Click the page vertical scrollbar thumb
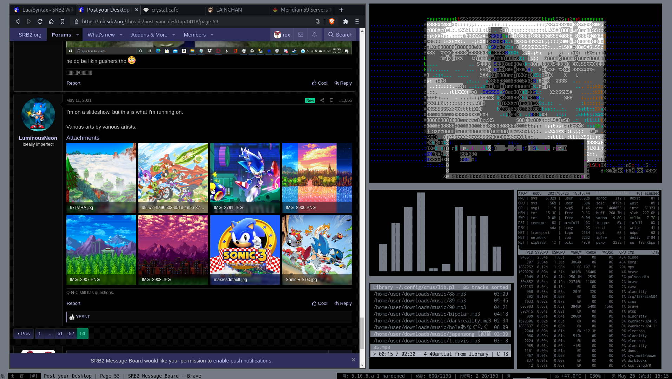This screenshot has width=672, height=379. [x=362, y=333]
